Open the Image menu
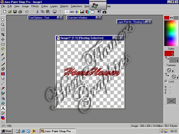The width and height of the screenshot is (179, 134). click(x=25, y=6)
